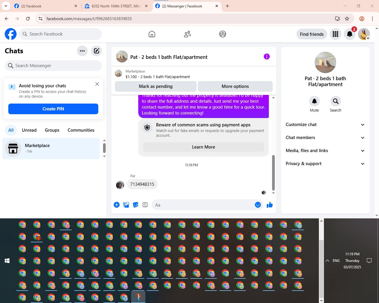Screen dimensions: 379x303
Task: Open the Marketplace chat entry
Action: 51,149
